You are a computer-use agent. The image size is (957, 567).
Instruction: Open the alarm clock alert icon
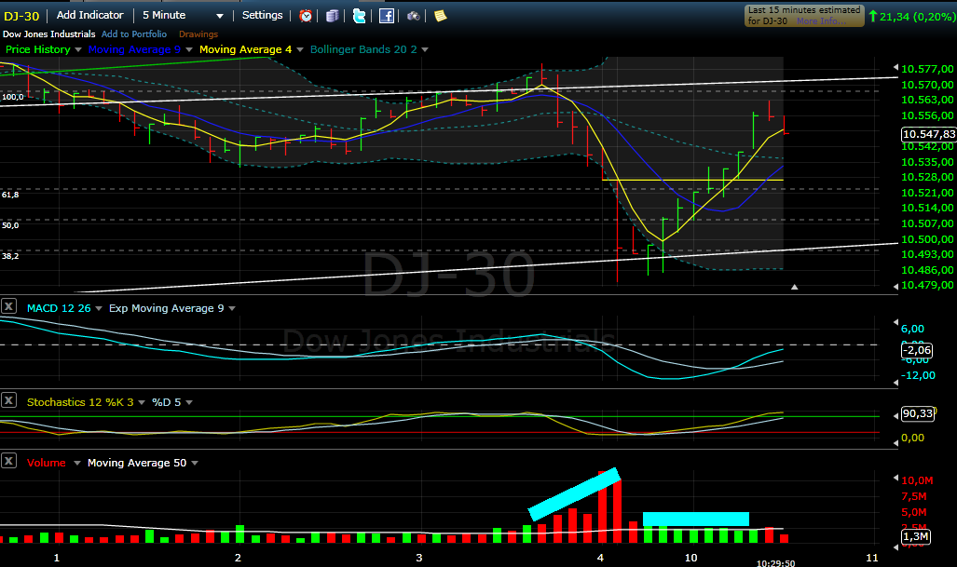[306, 16]
